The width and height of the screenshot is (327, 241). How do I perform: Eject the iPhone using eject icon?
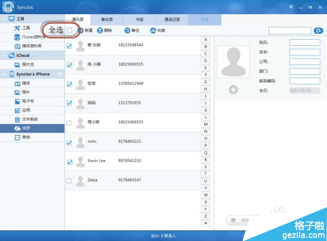(60, 74)
